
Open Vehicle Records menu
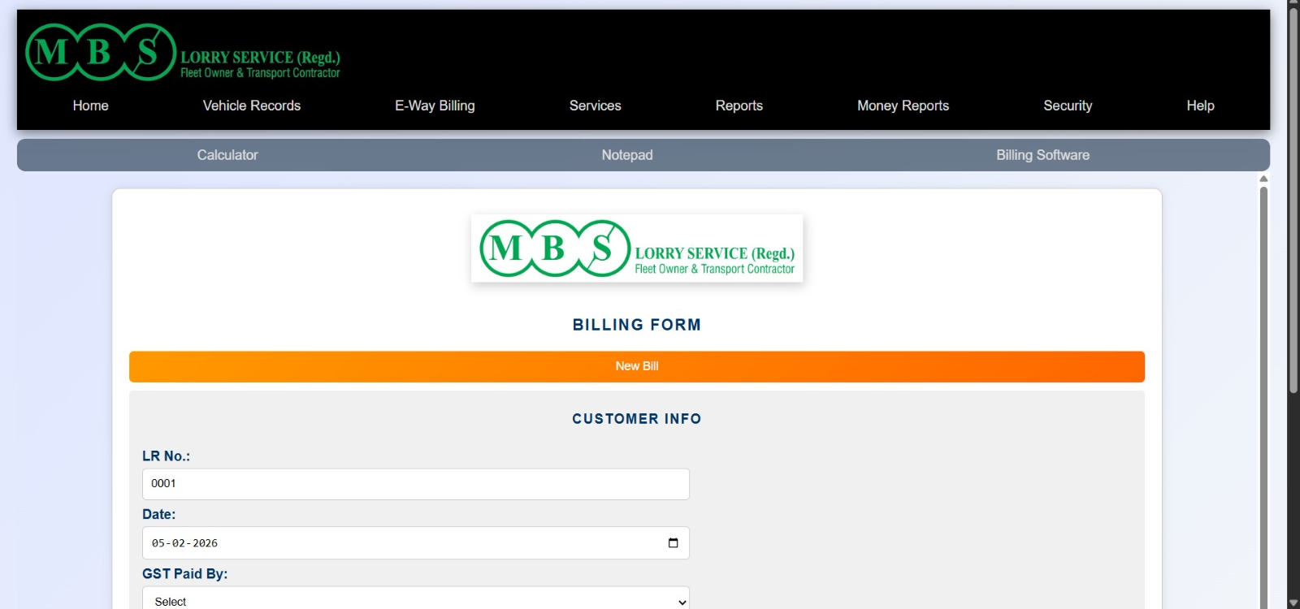click(251, 106)
